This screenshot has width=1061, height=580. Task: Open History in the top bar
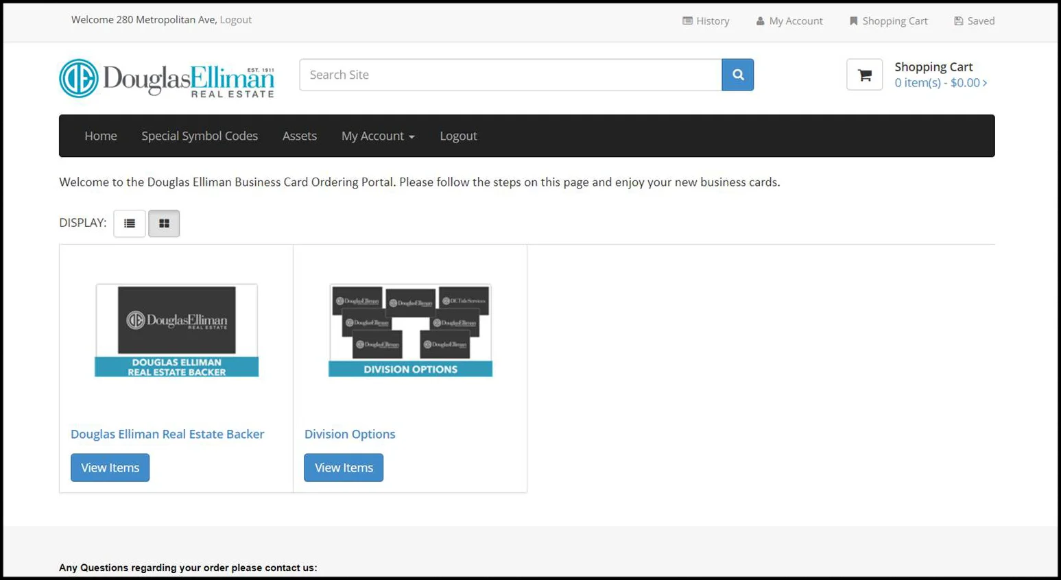pos(706,21)
